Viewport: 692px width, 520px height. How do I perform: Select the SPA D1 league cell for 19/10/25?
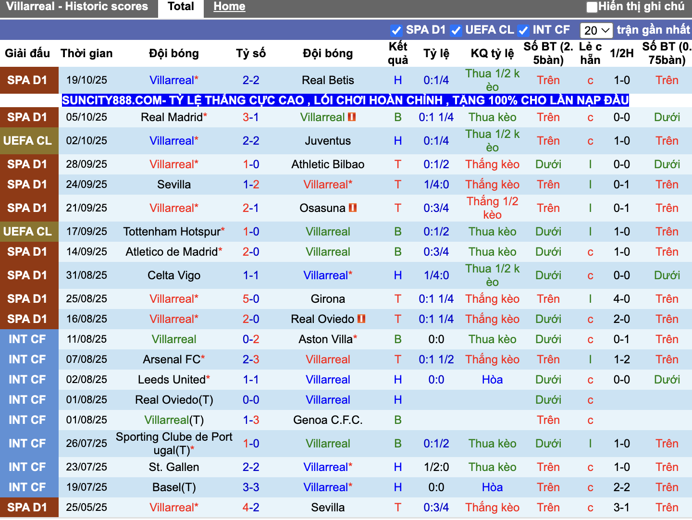coord(29,80)
